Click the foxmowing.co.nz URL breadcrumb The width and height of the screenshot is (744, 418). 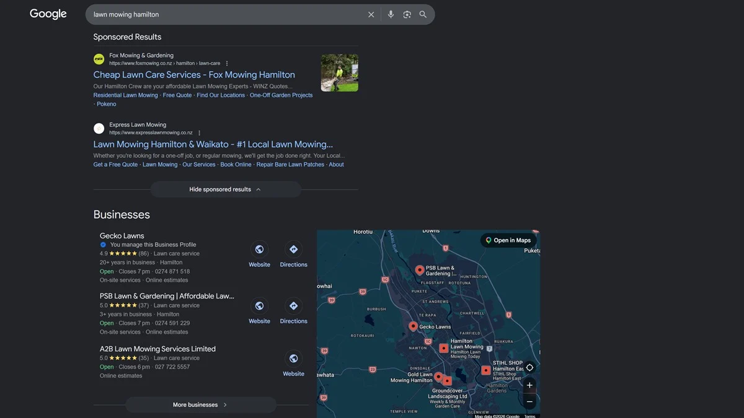(165, 63)
